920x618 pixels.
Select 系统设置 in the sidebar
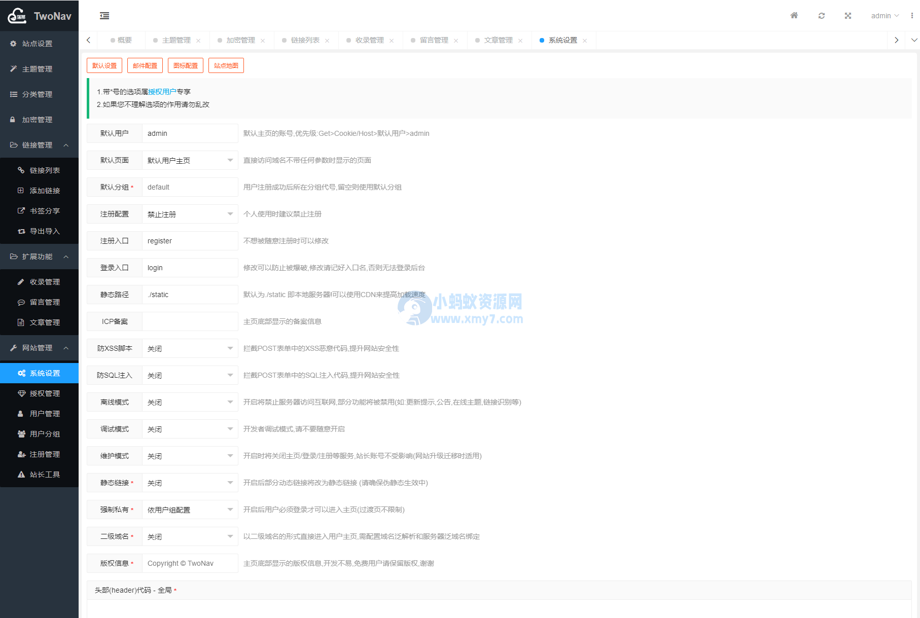coord(39,373)
